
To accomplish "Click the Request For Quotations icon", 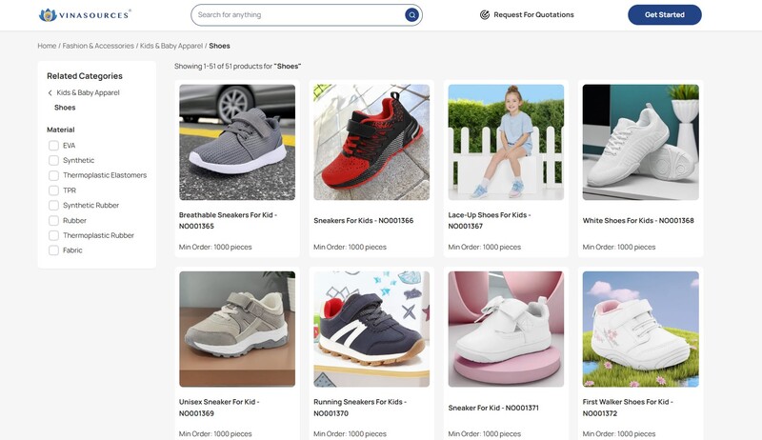I will tap(485, 15).
